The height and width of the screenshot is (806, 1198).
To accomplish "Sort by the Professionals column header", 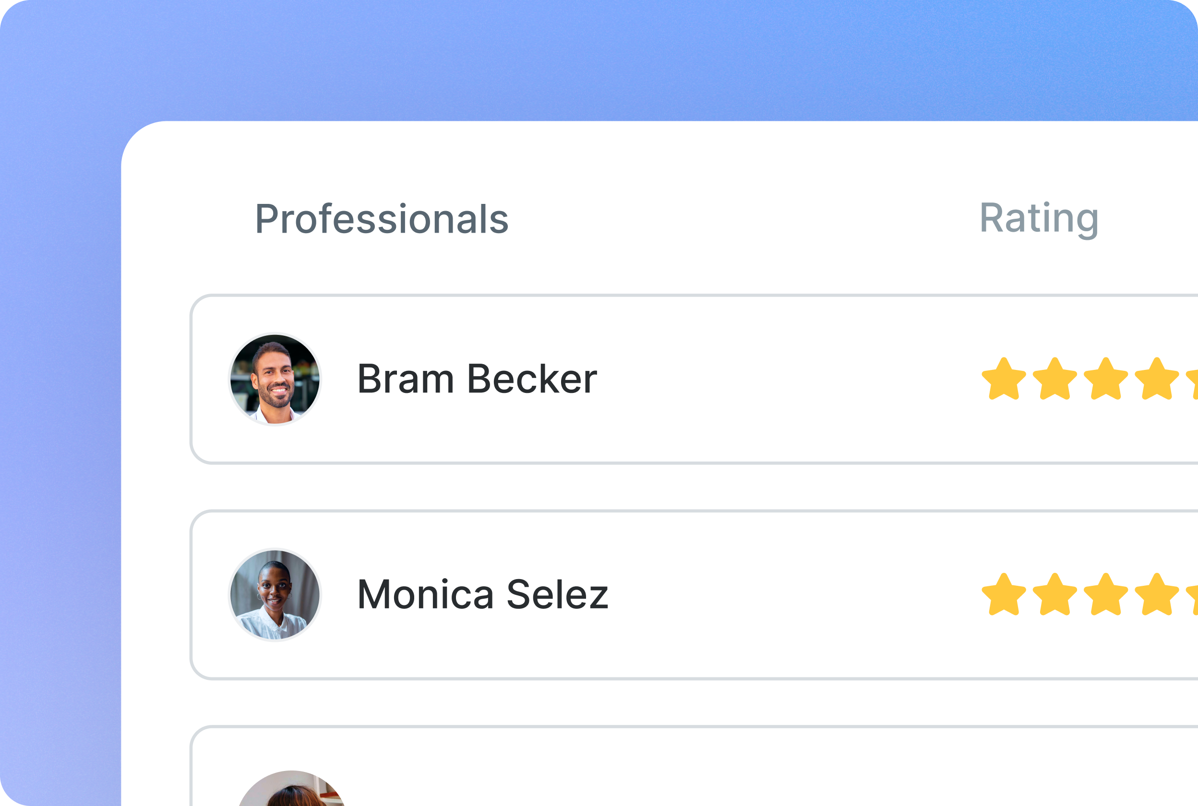I will [x=382, y=220].
